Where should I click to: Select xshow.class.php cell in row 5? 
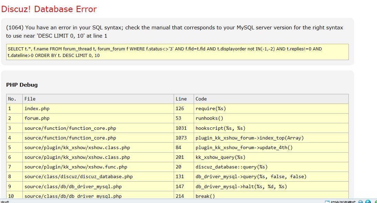[98, 147]
